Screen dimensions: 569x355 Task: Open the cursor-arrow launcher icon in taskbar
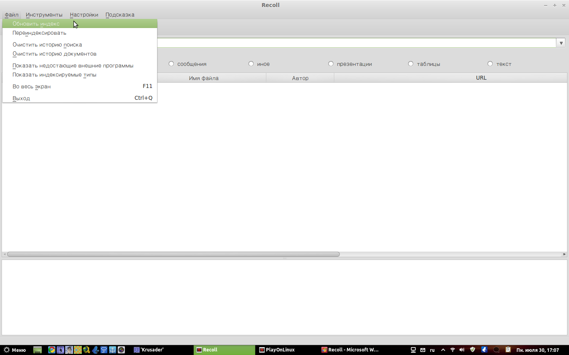60,350
